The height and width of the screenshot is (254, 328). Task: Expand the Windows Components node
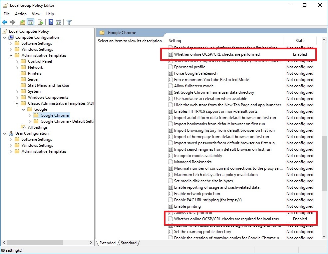point(17,98)
